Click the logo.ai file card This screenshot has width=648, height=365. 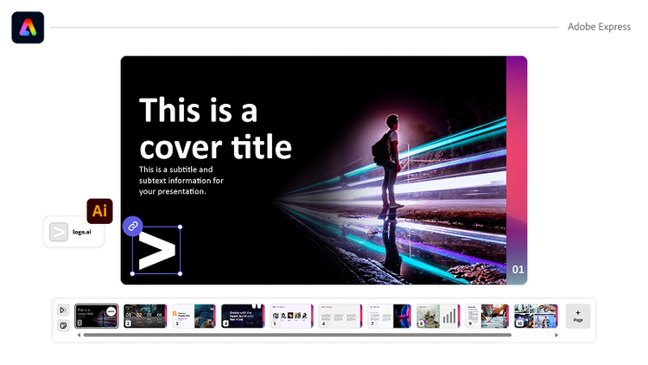pos(73,232)
